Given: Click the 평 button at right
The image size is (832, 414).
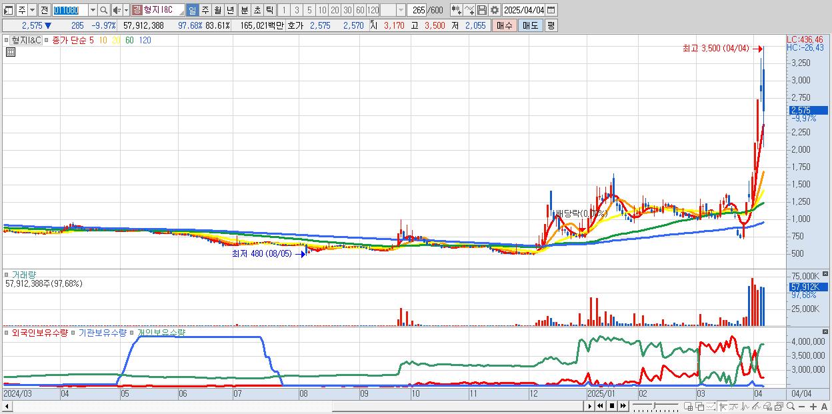Looking at the screenshot, I should coord(551,25).
